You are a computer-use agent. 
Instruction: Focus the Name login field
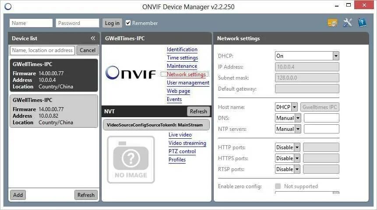tap(31, 23)
